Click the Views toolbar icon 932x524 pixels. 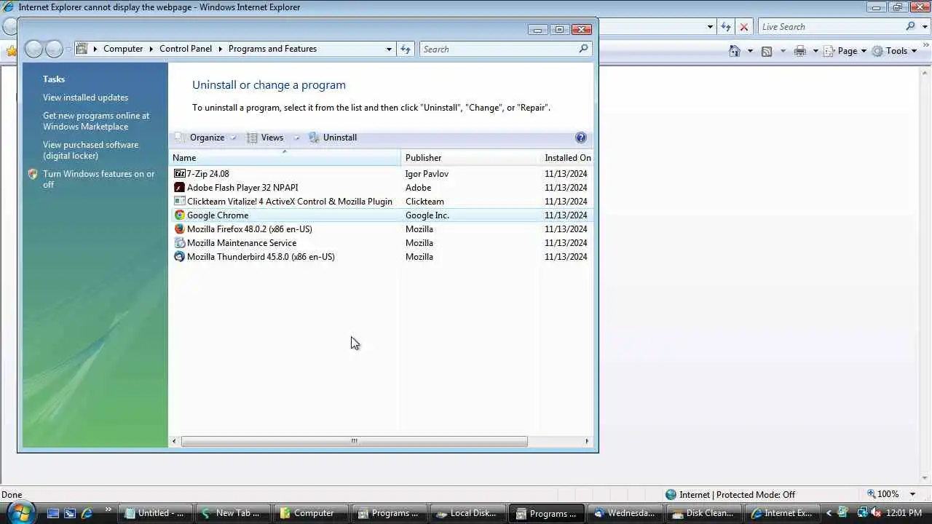point(253,138)
